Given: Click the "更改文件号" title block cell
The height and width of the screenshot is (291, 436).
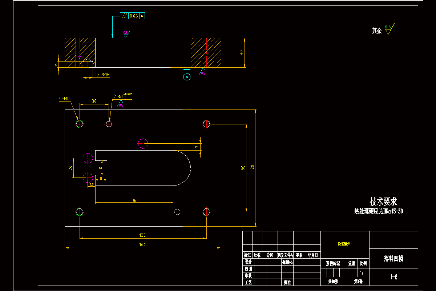Looking at the screenshot, I should tap(285, 255).
